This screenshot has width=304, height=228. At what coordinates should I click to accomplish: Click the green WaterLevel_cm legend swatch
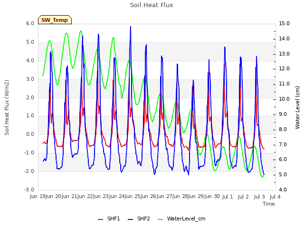point(161,219)
